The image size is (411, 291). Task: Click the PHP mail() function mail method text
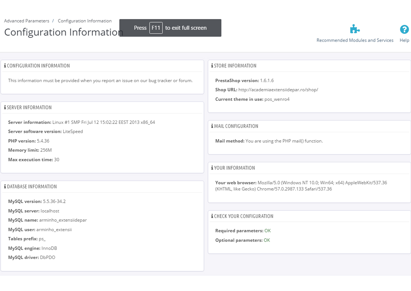click(284, 141)
